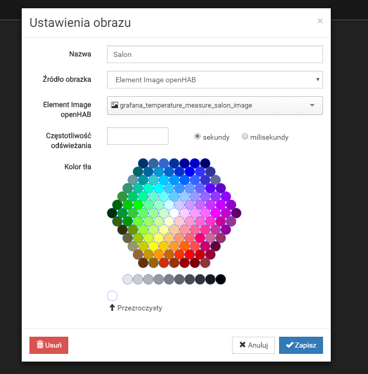Viewport: 368px width, 374px height.
Task: Click the checkmark icon on Zapisz button
Action: [290, 345]
